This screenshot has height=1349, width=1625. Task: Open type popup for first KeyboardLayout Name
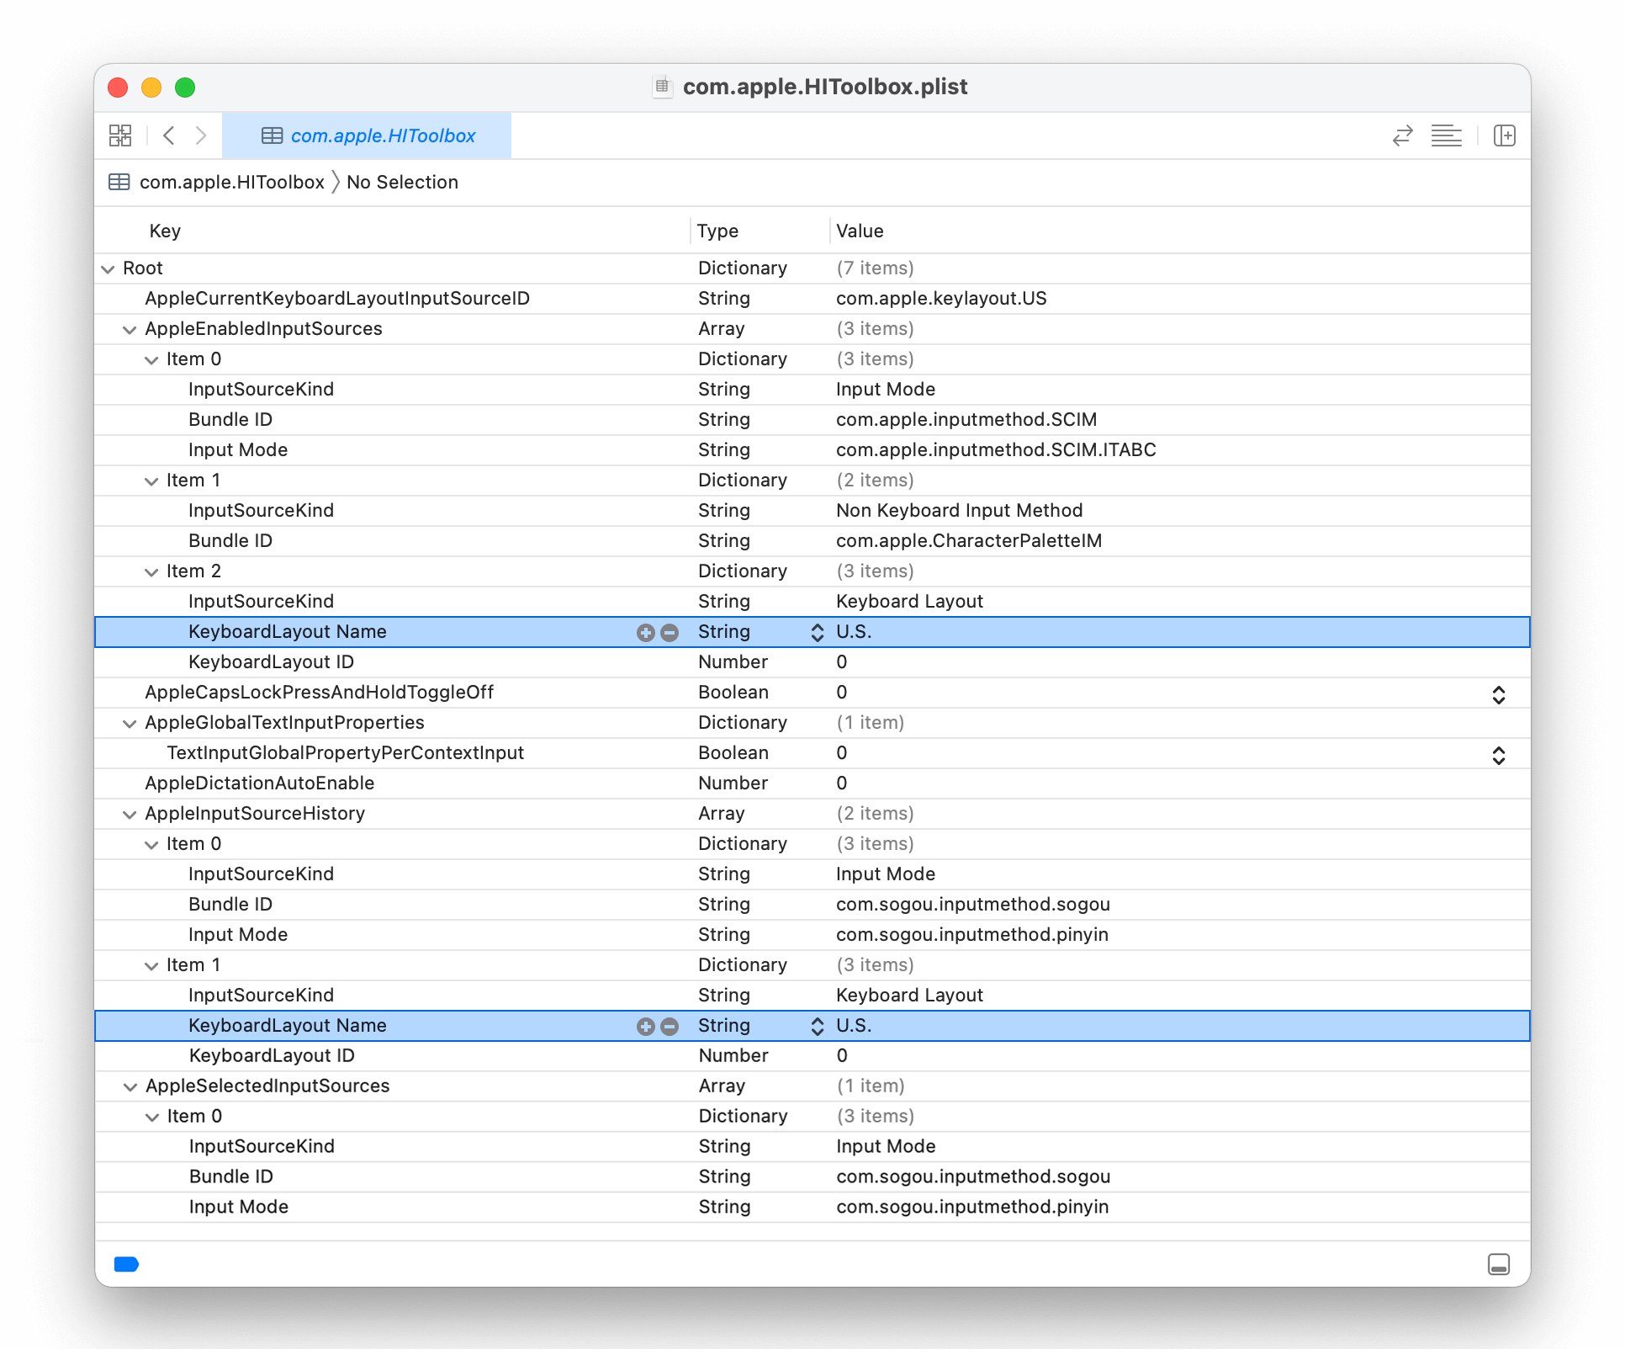tap(817, 633)
